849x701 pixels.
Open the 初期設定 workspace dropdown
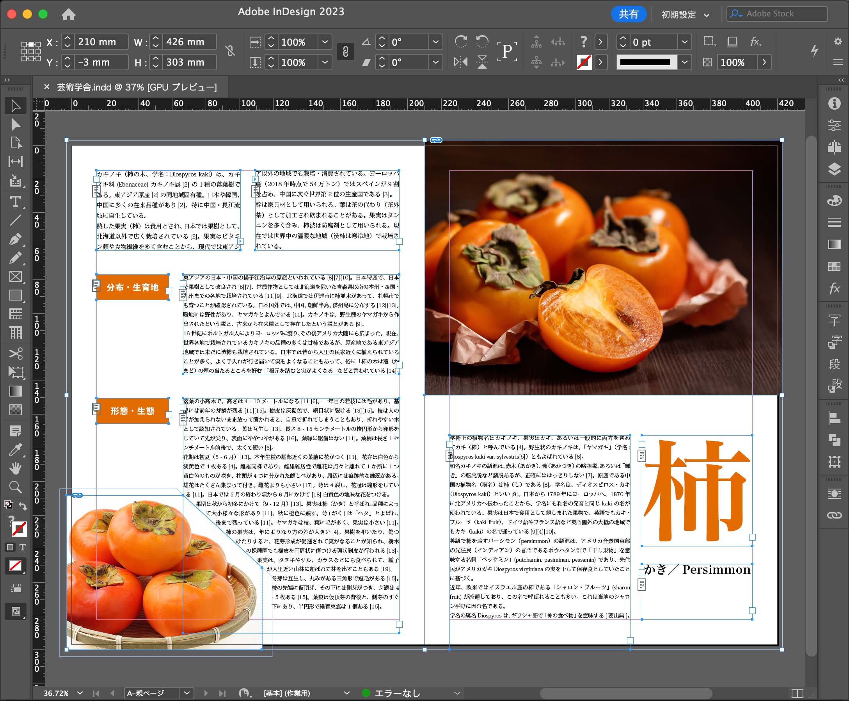tap(685, 14)
